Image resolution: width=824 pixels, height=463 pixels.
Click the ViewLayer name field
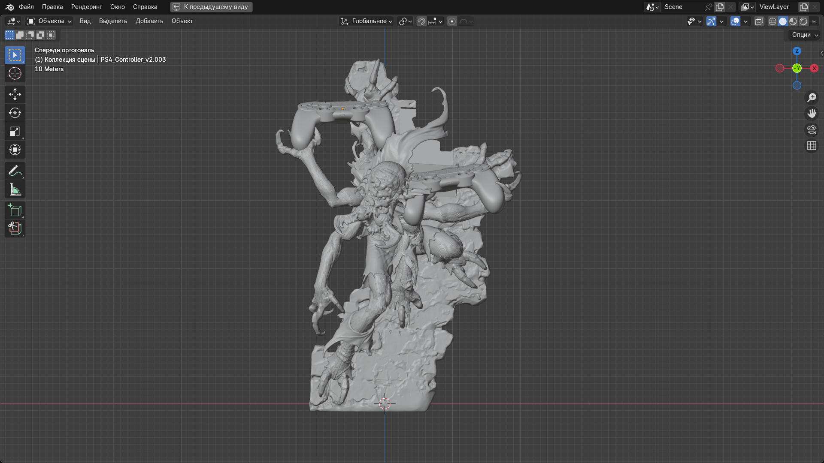click(778, 7)
